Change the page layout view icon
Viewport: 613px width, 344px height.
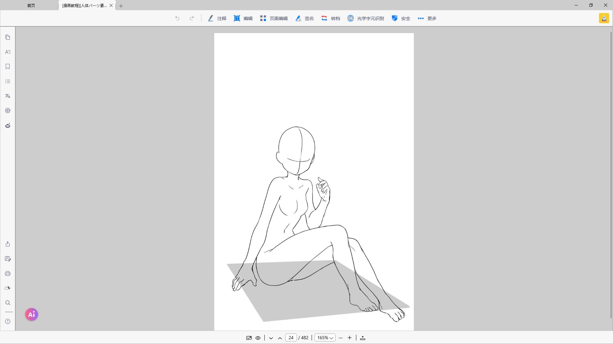click(249, 338)
